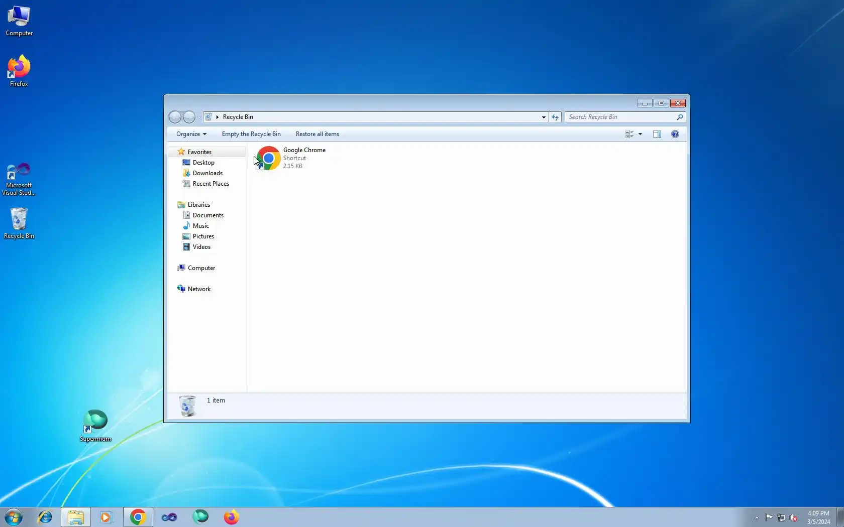Select the Google Chrome shortcut in Recycle Bin
Image resolution: width=844 pixels, height=527 pixels.
(x=291, y=158)
